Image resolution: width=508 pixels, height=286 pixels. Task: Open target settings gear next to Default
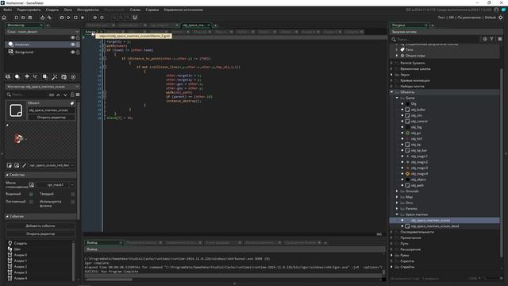pos(501,17)
